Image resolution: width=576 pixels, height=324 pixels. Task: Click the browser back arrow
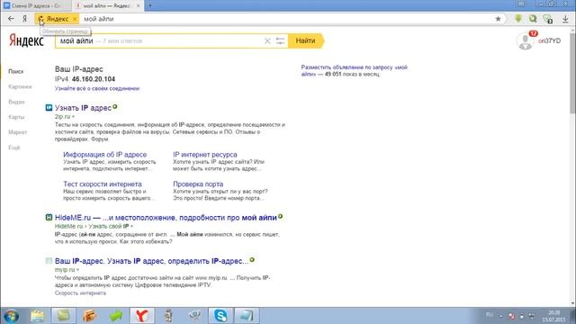pos(11,19)
